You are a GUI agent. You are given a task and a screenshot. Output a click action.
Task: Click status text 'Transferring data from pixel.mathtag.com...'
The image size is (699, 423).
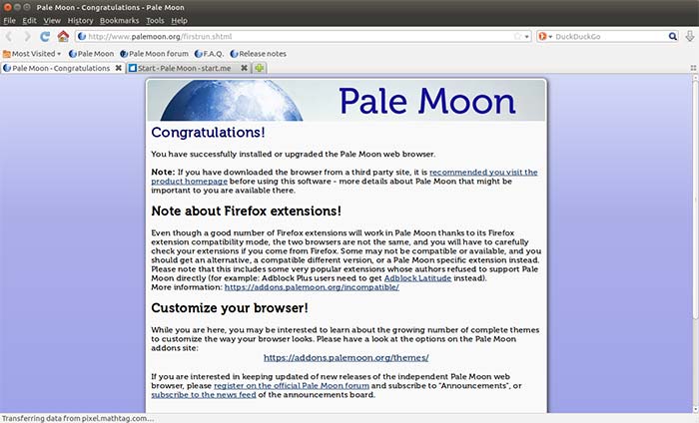click(x=78, y=419)
